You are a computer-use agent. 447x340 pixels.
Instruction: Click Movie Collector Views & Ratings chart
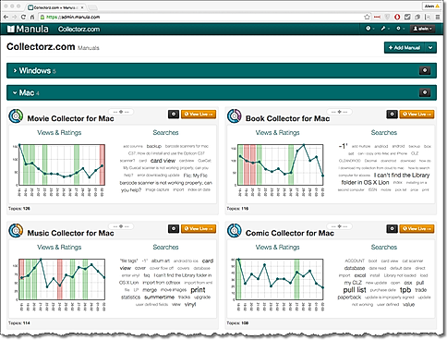point(62,164)
